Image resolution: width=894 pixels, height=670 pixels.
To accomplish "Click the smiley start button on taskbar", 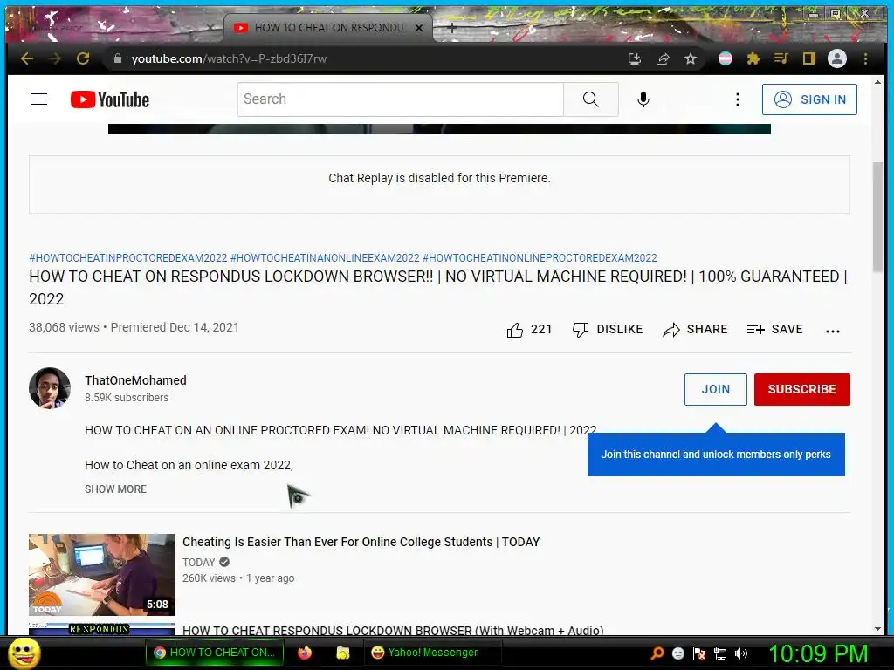I will coord(24,653).
